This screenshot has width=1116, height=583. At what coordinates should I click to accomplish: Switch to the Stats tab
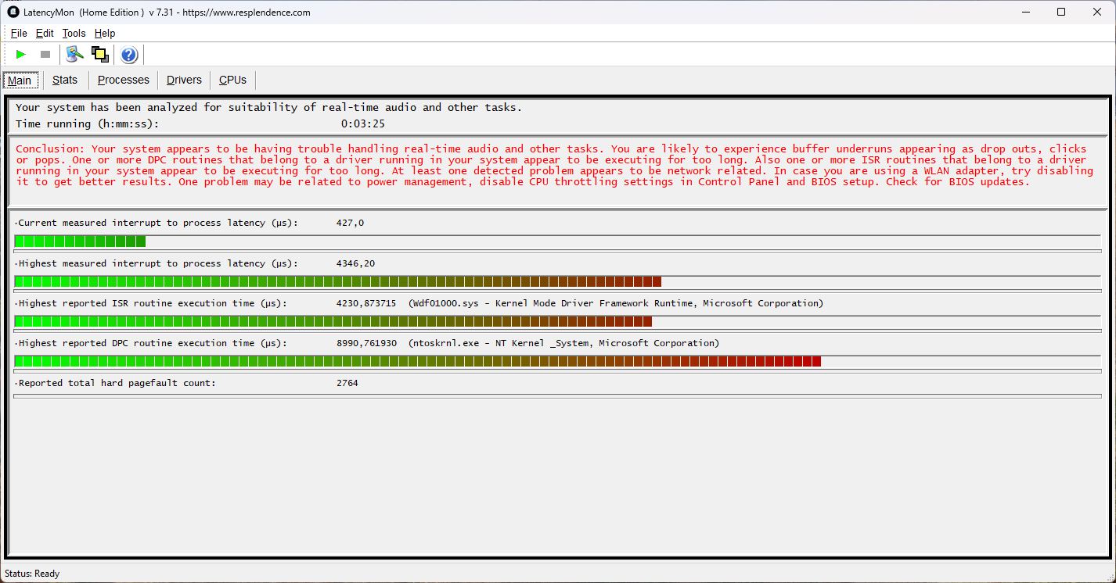65,80
